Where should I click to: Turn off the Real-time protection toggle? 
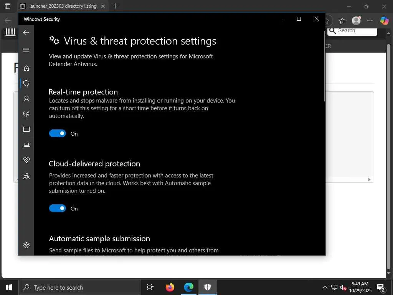tap(58, 133)
